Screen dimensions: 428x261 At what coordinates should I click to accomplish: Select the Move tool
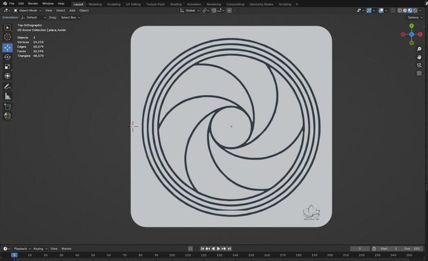click(x=7, y=48)
